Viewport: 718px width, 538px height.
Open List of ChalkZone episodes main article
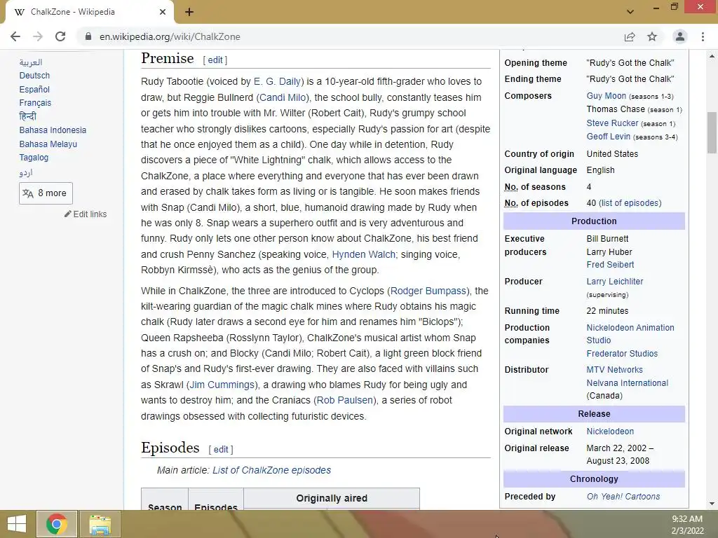point(271,470)
